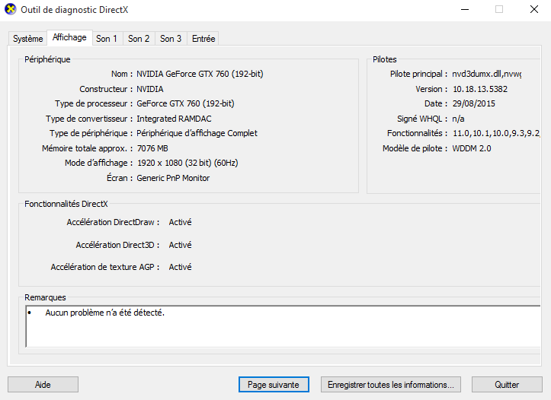Minimize the DirectX diagnostic window
This screenshot has width=551, height=400.
pos(465,9)
